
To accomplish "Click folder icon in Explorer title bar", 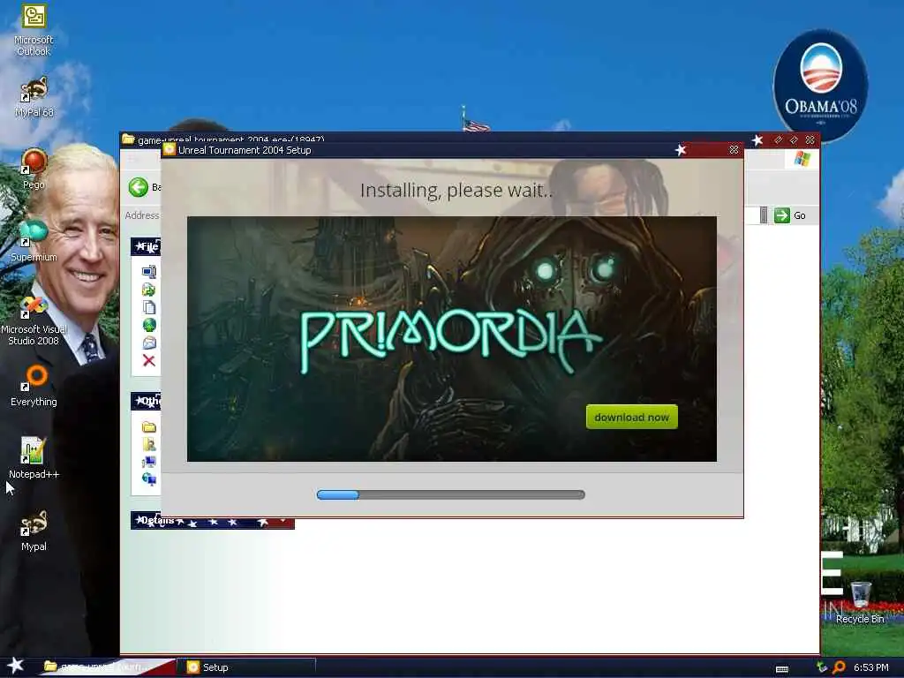I will pyautogui.click(x=128, y=139).
